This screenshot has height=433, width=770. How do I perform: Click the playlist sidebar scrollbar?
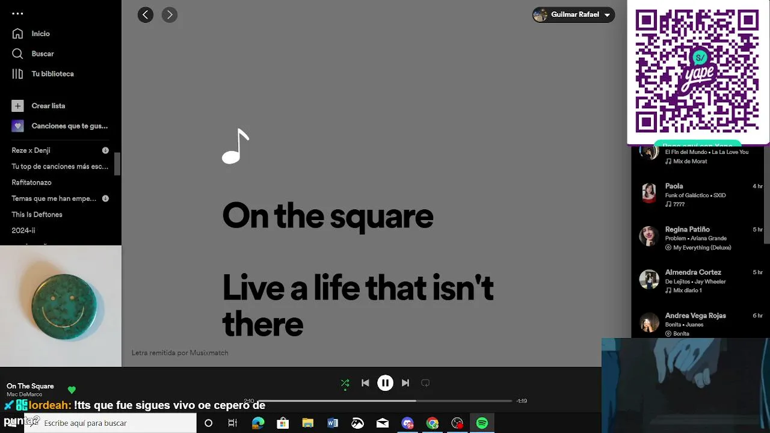pos(118,164)
